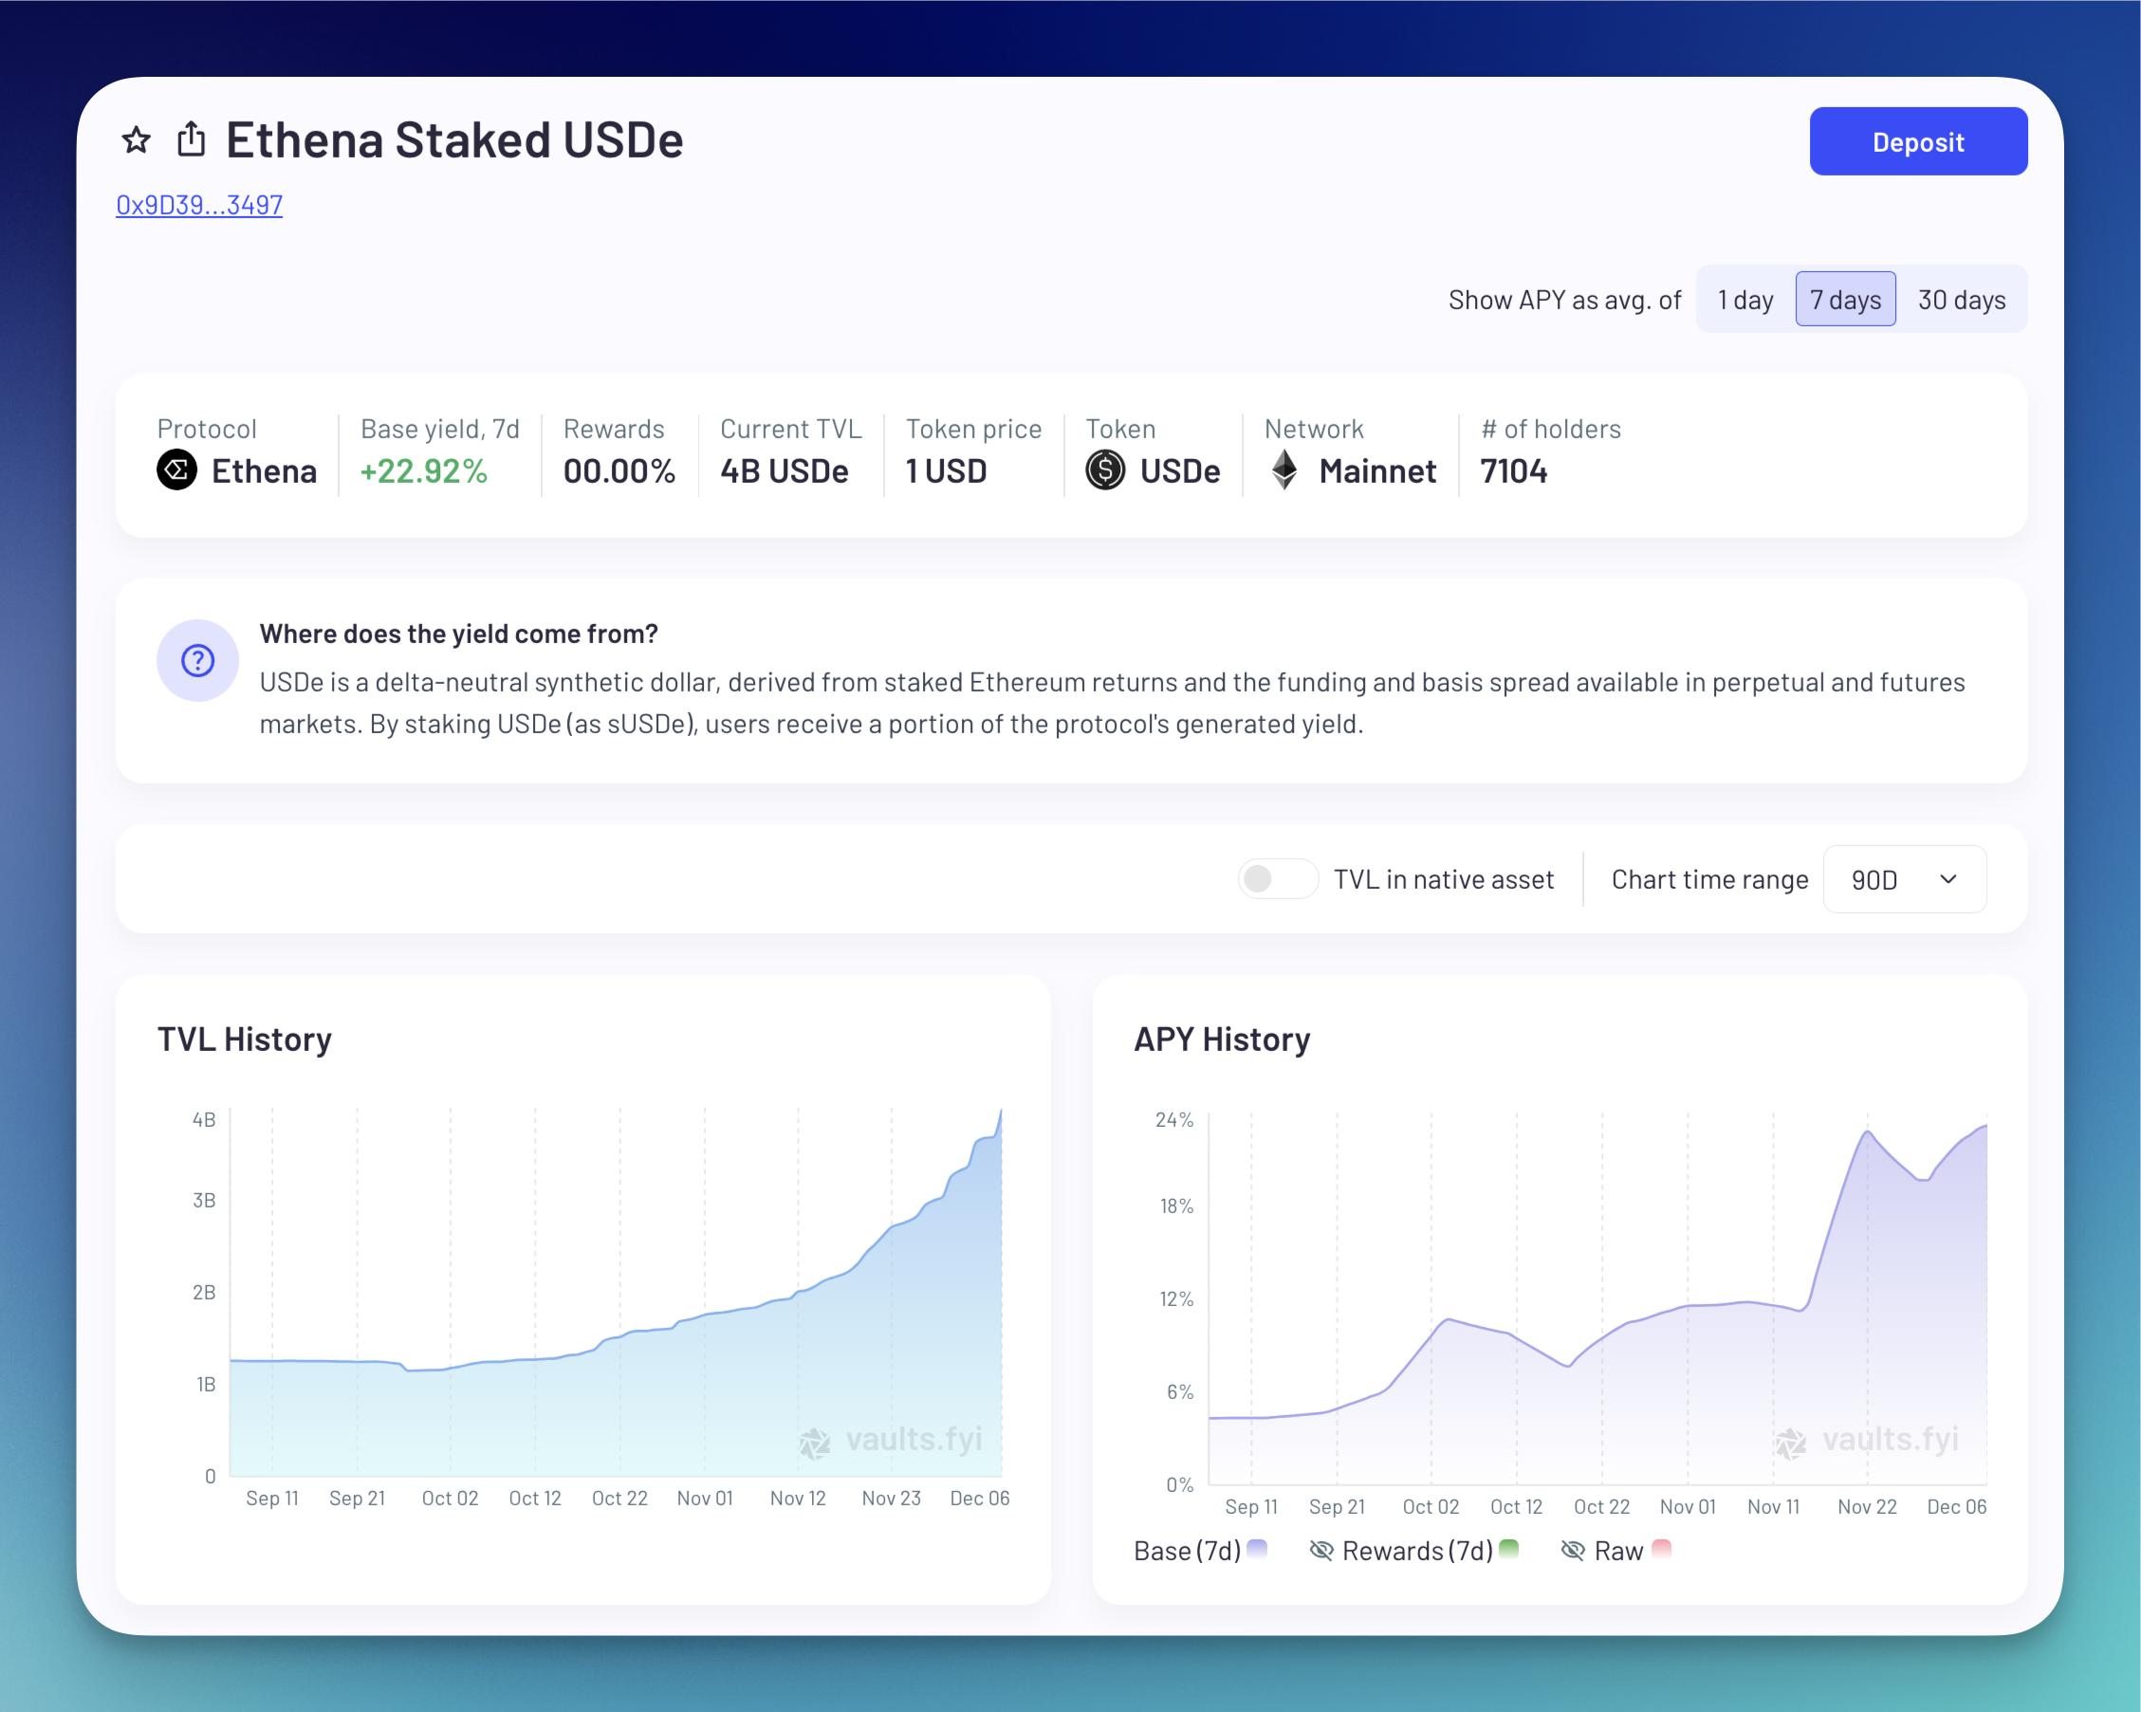Click the Chart time range label

[1710, 879]
